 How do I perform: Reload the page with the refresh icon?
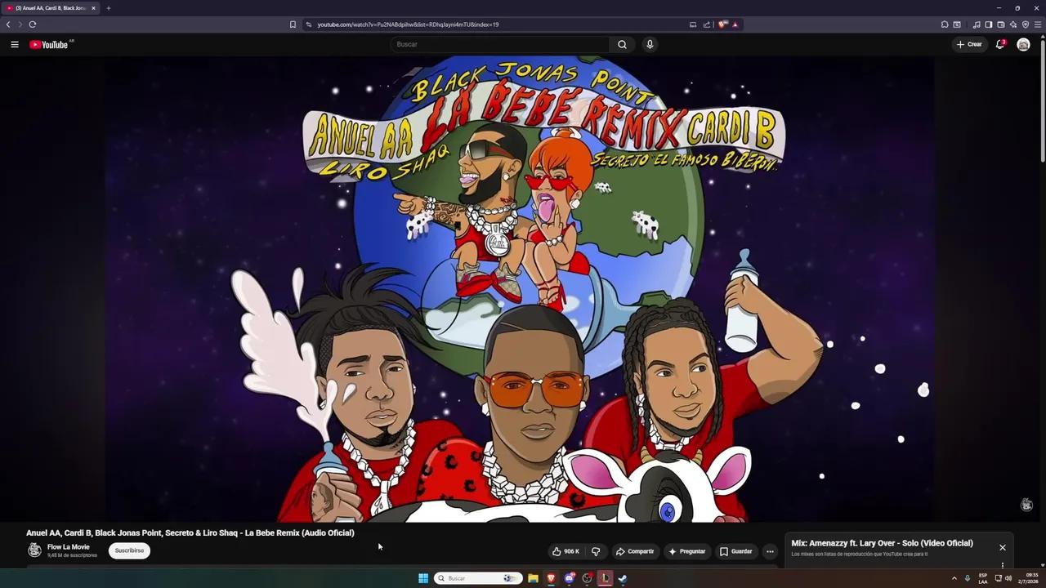point(33,24)
